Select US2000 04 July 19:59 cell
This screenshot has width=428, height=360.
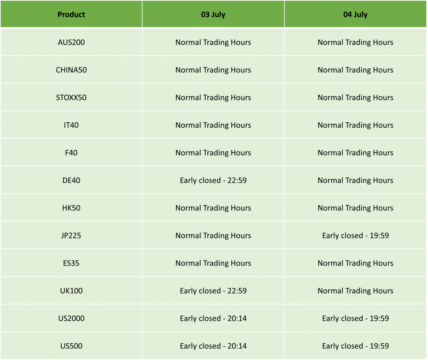click(355, 318)
